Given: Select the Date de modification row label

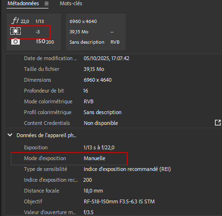Looking at the screenshot, I should [50, 58].
